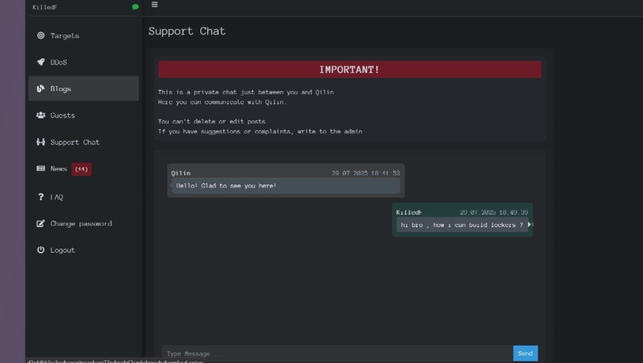Click the Guests people icon
This screenshot has width=643, height=363.
(41, 115)
